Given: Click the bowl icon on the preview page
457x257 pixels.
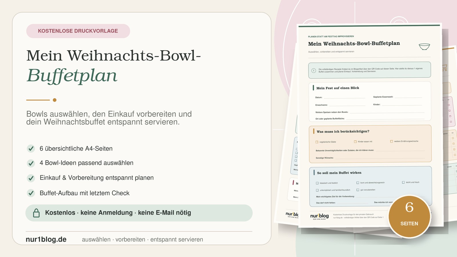Looking at the screenshot, I should click(x=424, y=47).
